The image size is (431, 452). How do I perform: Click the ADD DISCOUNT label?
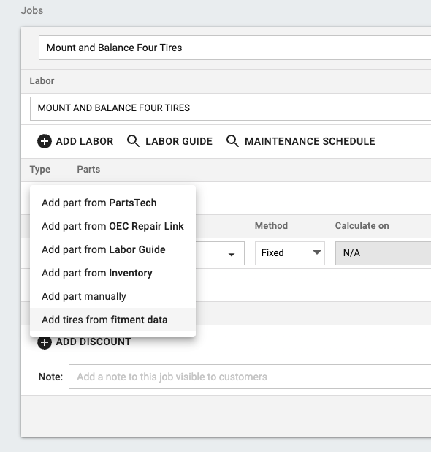[x=94, y=342]
